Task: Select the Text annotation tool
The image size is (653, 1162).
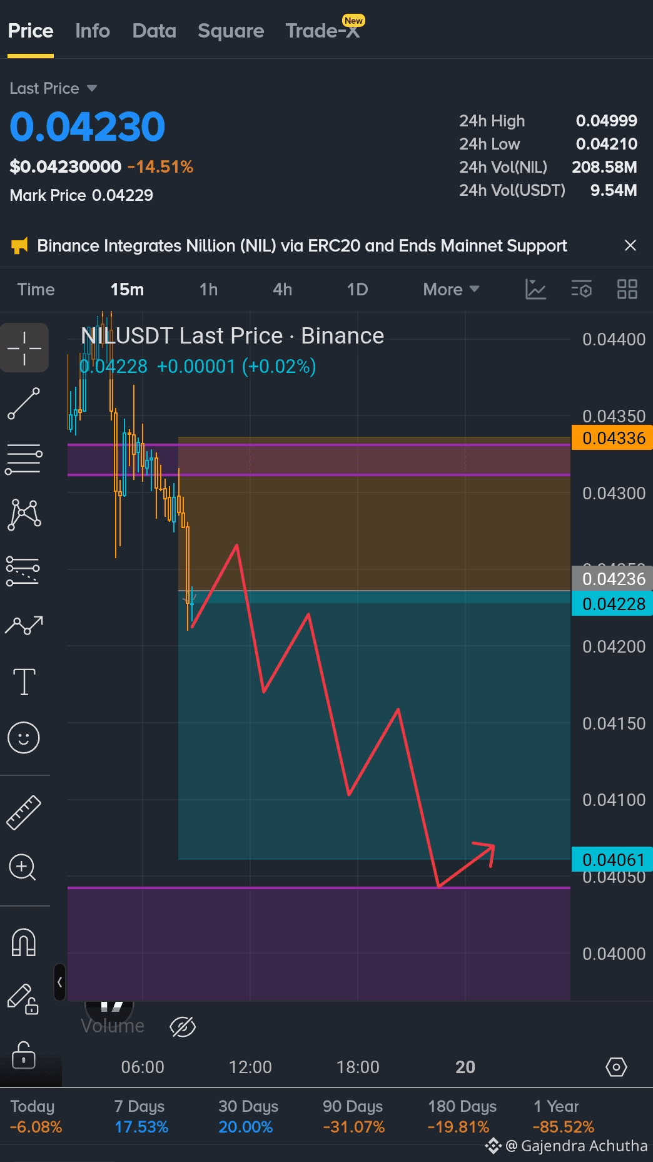Action: pos(24,681)
